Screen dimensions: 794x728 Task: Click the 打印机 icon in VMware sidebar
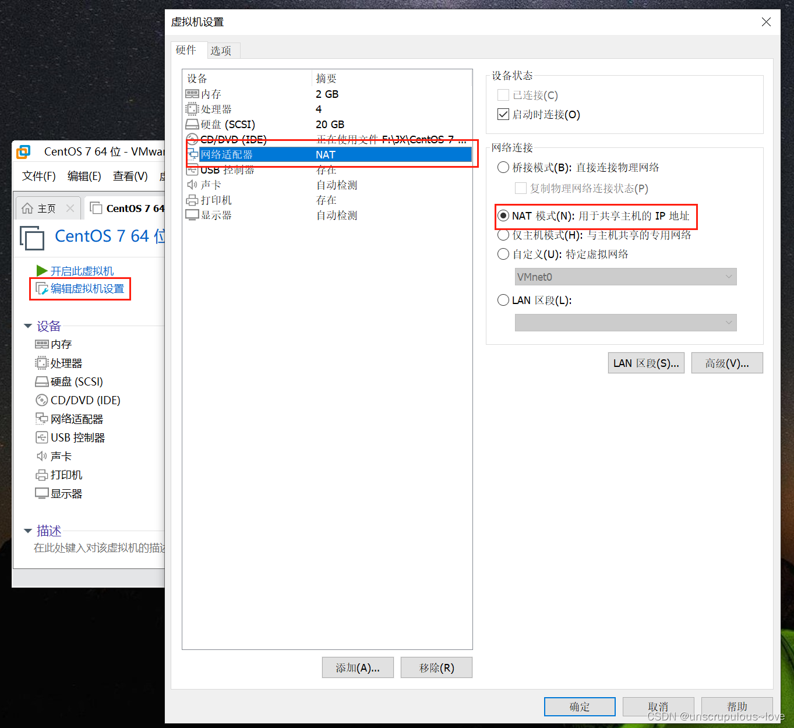(41, 475)
